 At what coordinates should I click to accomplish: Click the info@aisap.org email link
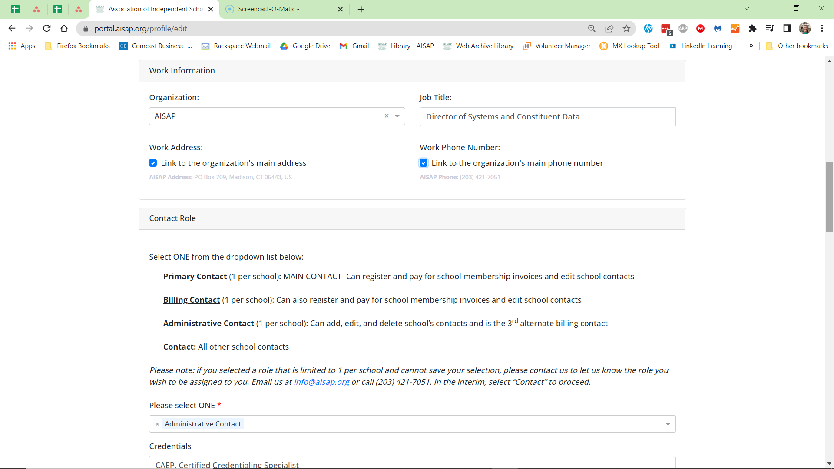(x=321, y=382)
